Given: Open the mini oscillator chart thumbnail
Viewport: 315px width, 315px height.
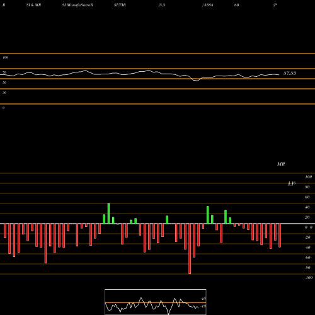Looking at the screenshot, I should [156, 302].
